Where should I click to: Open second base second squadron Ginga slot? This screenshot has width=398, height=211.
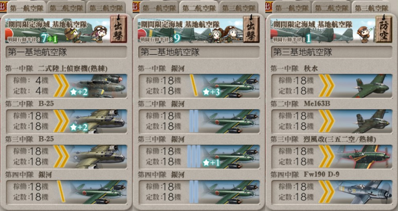point(199,121)
